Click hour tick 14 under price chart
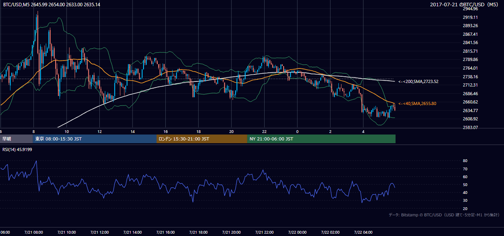The image size is (504, 236). pyautogui.click(x=133, y=131)
